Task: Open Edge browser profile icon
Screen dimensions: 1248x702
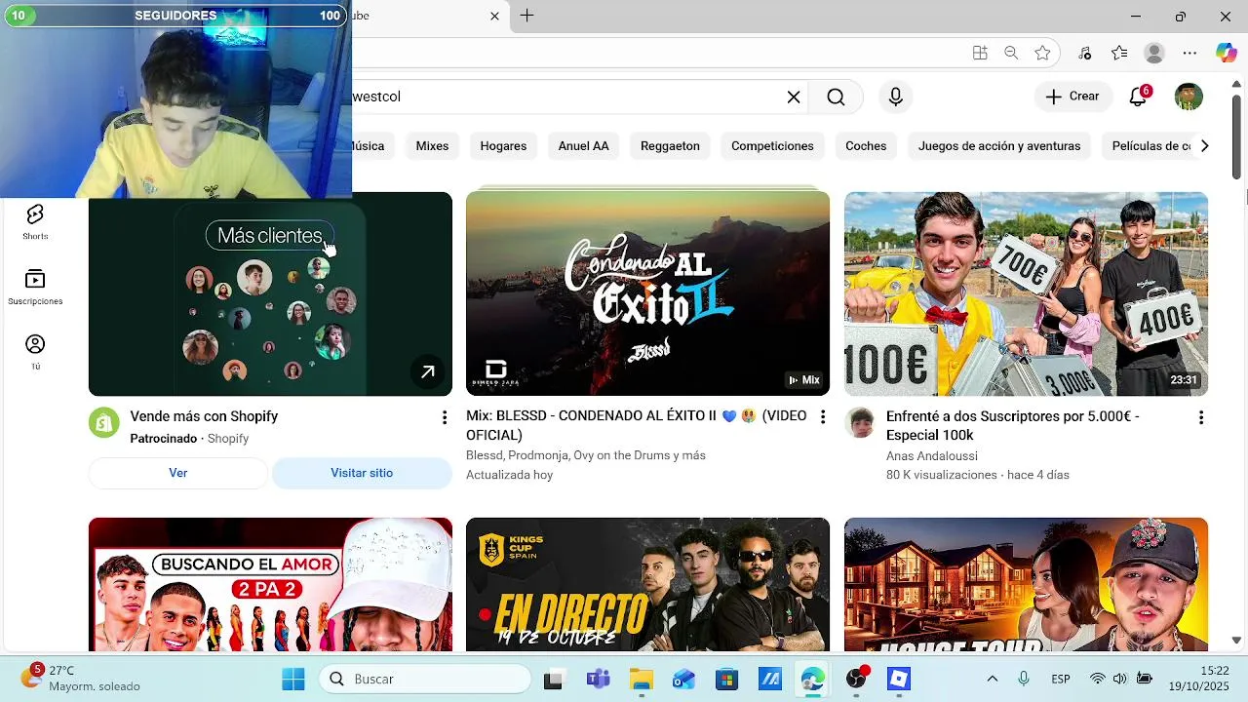Action: coord(1154,53)
